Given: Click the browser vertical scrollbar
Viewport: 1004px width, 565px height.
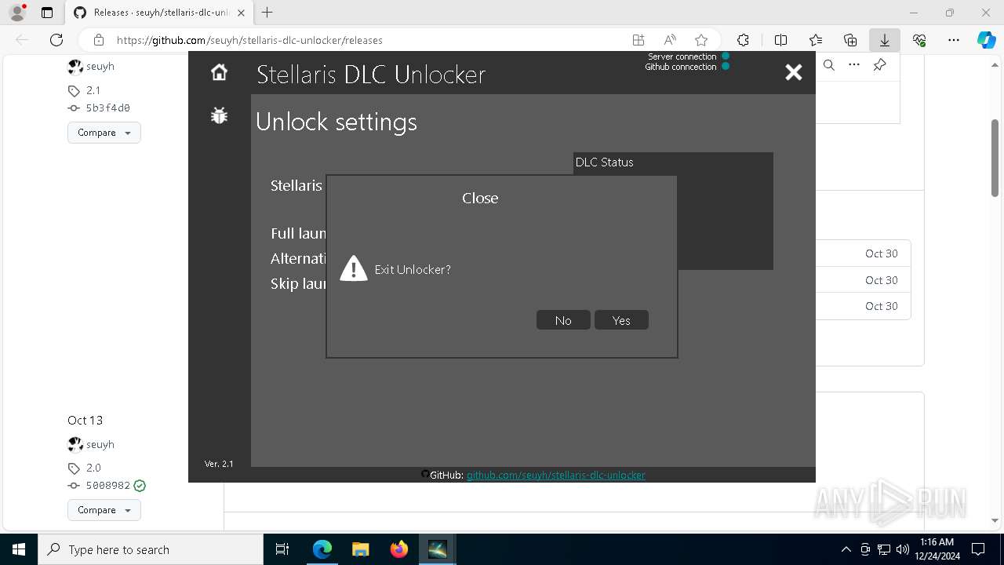Looking at the screenshot, I should 995,157.
